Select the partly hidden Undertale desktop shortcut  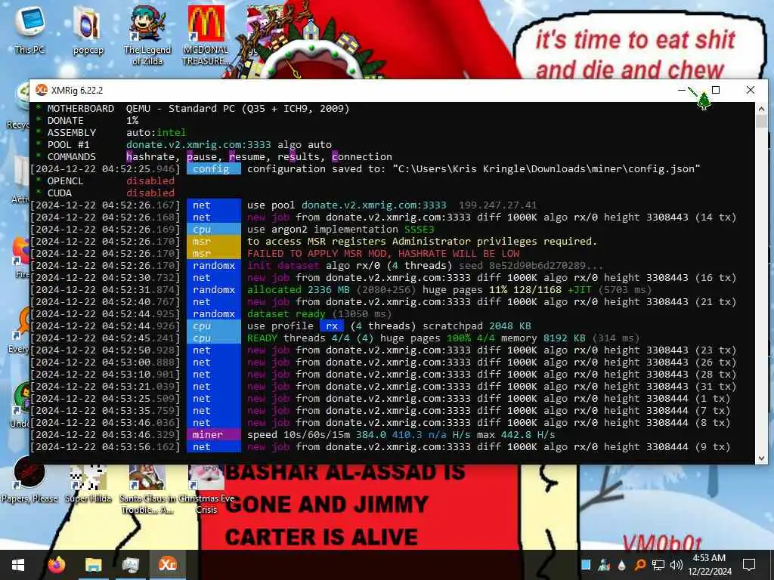pos(20,405)
